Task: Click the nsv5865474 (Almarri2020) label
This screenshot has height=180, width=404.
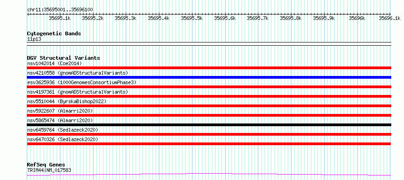Action: coord(60,120)
